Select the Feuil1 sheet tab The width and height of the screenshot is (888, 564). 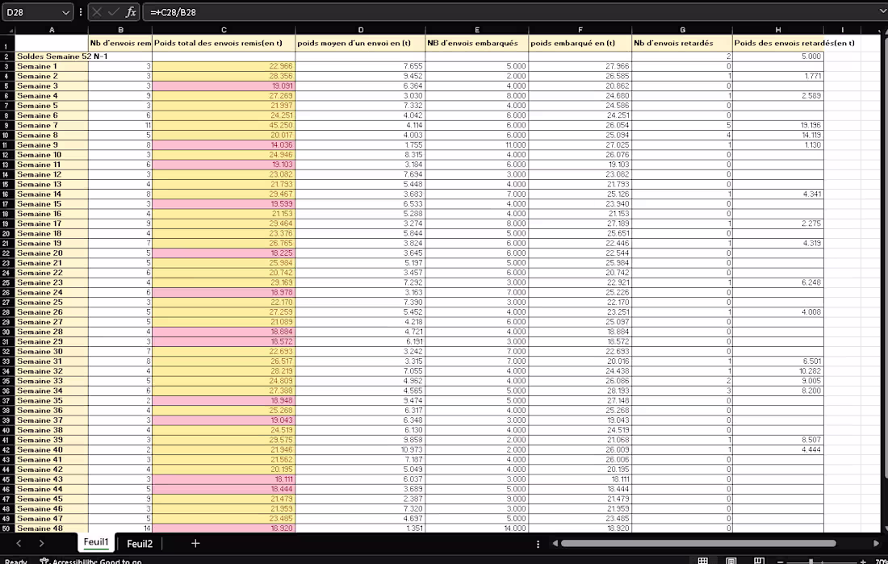(95, 543)
